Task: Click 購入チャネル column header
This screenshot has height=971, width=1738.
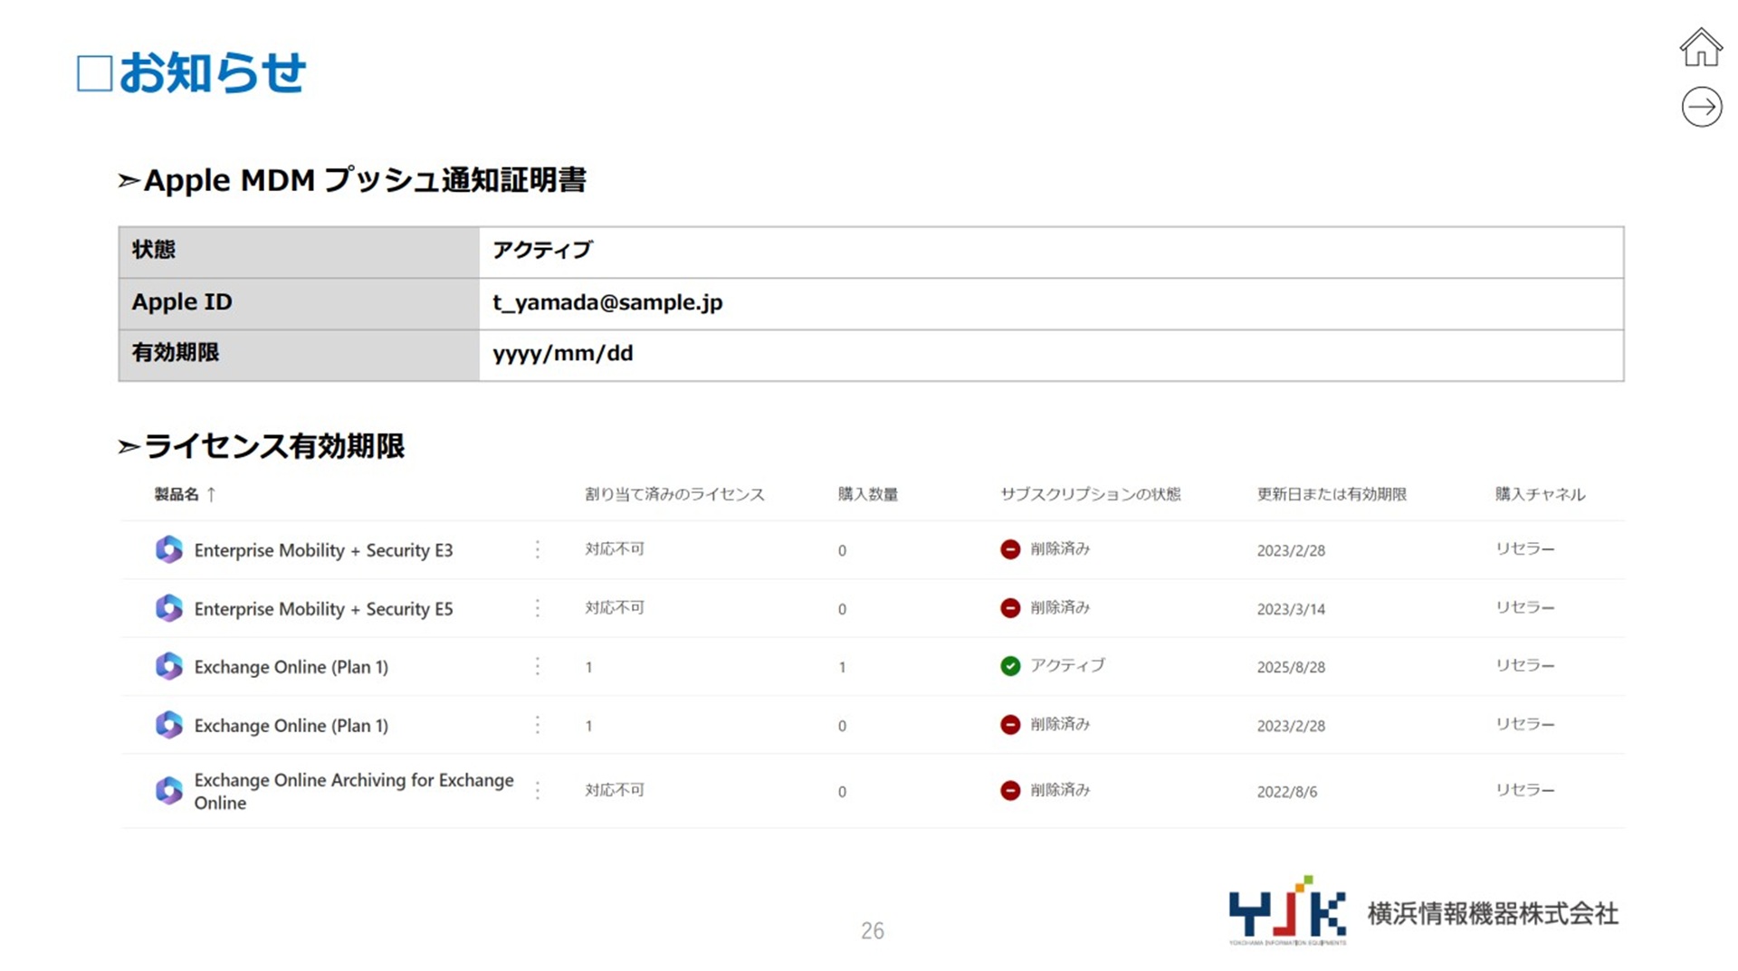Action: click(1540, 494)
